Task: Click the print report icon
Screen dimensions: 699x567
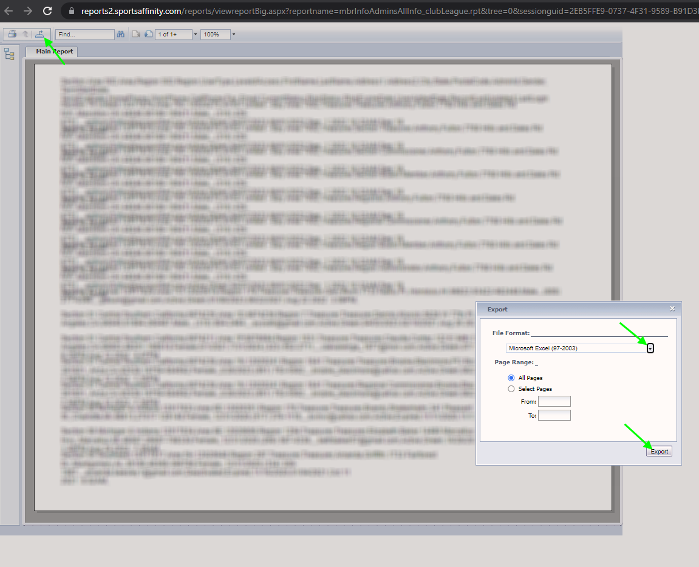Action: (12, 35)
